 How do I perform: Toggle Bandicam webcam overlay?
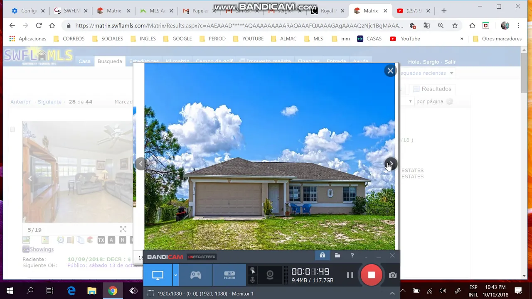(x=270, y=275)
